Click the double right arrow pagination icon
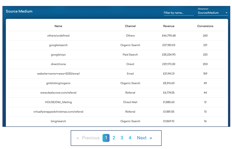The height and width of the screenshot is (149, 232). (x=151, y=138)
